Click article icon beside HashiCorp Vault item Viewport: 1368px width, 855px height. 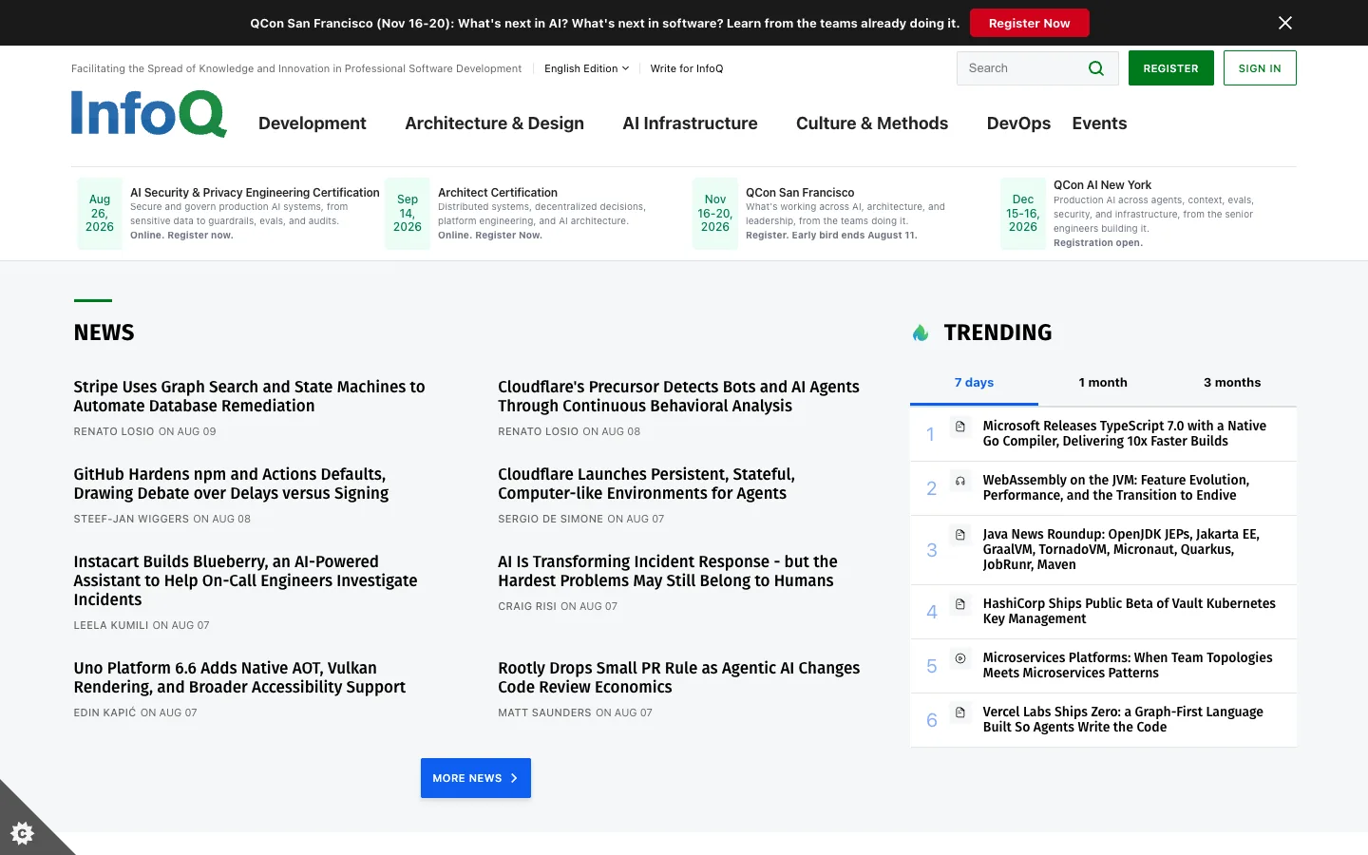[960, 604]
